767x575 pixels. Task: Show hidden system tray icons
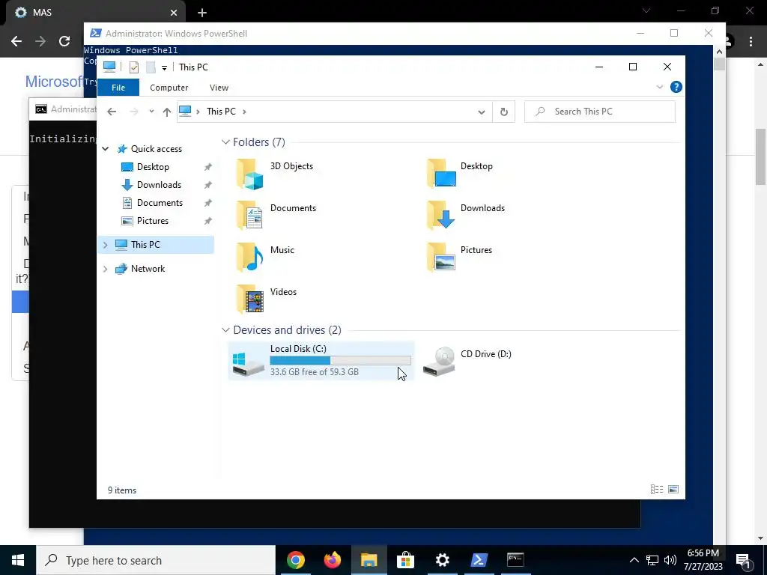[634, 560]
